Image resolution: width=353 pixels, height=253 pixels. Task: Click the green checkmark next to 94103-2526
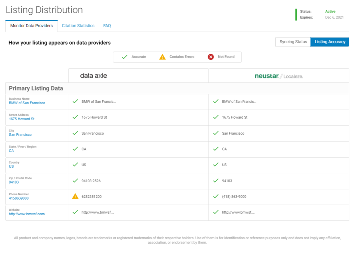75,181
